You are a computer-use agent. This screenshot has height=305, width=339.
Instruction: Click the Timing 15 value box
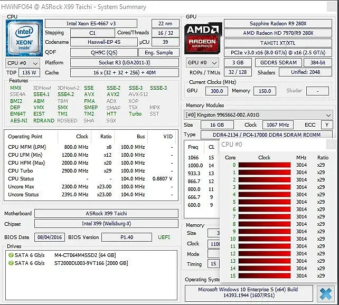click(x=213, y=264)
